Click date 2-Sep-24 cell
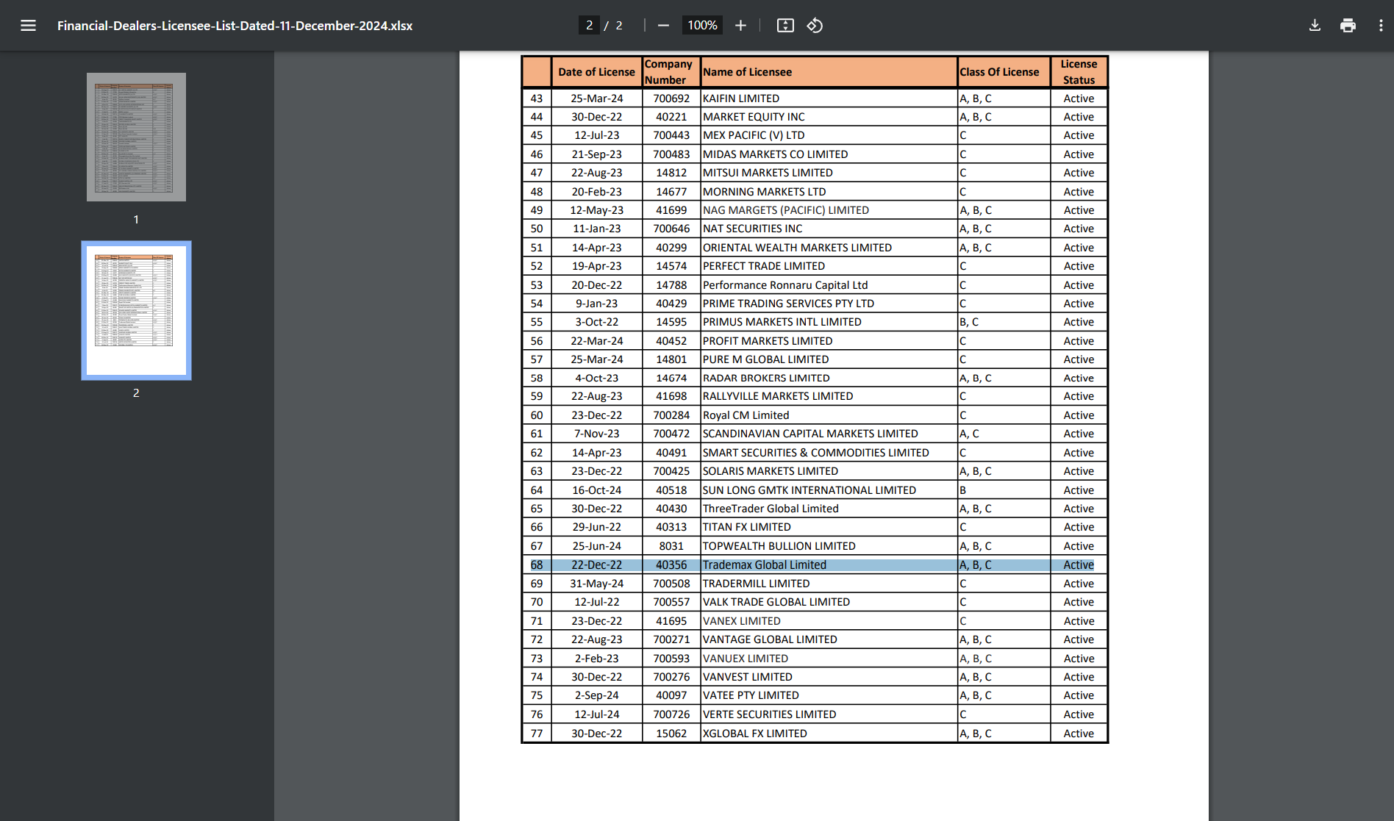Viewport: 1394px width, 821px height. point(596,695)
